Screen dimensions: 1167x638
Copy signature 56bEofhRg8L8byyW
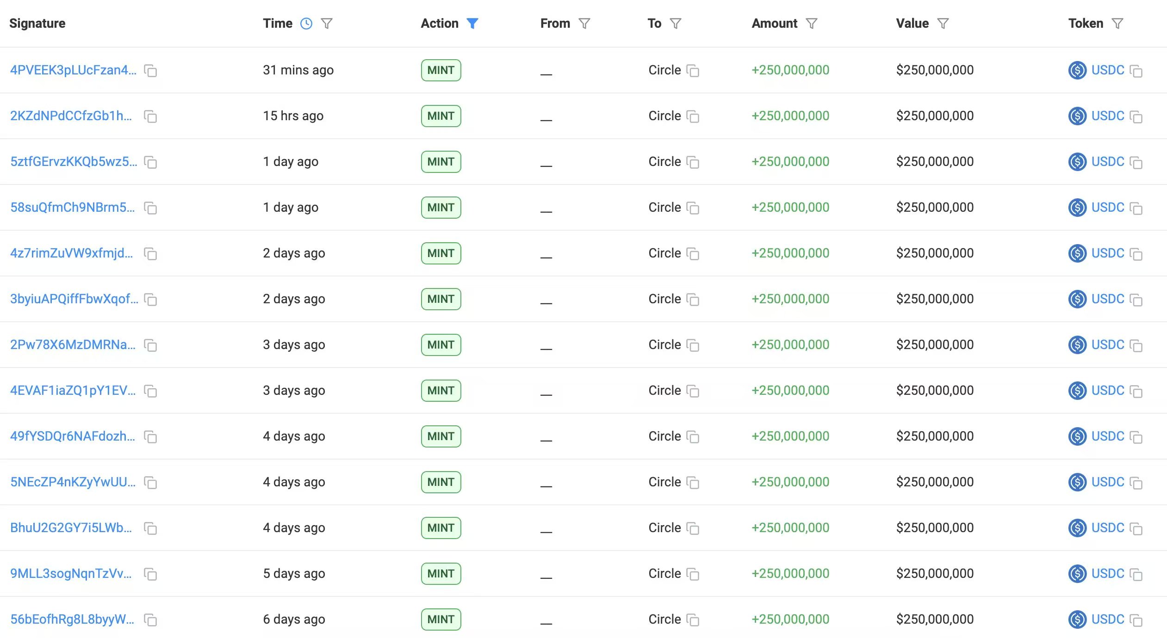click(150, 620)
